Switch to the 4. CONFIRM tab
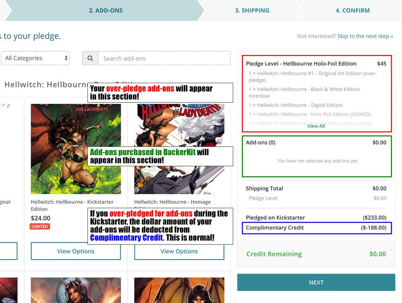The image size is (402, 303). coord(353,10)
